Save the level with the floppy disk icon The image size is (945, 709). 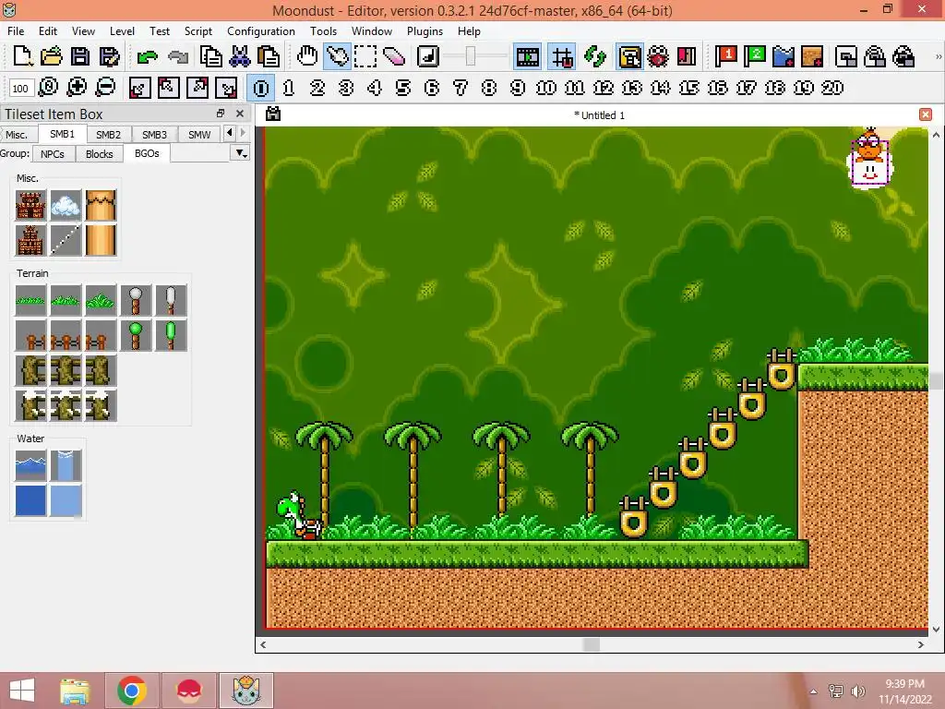[80, 56]
